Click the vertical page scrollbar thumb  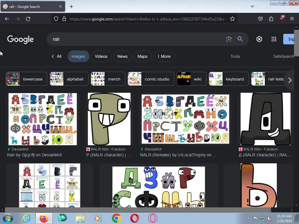[x=297, y=43]
